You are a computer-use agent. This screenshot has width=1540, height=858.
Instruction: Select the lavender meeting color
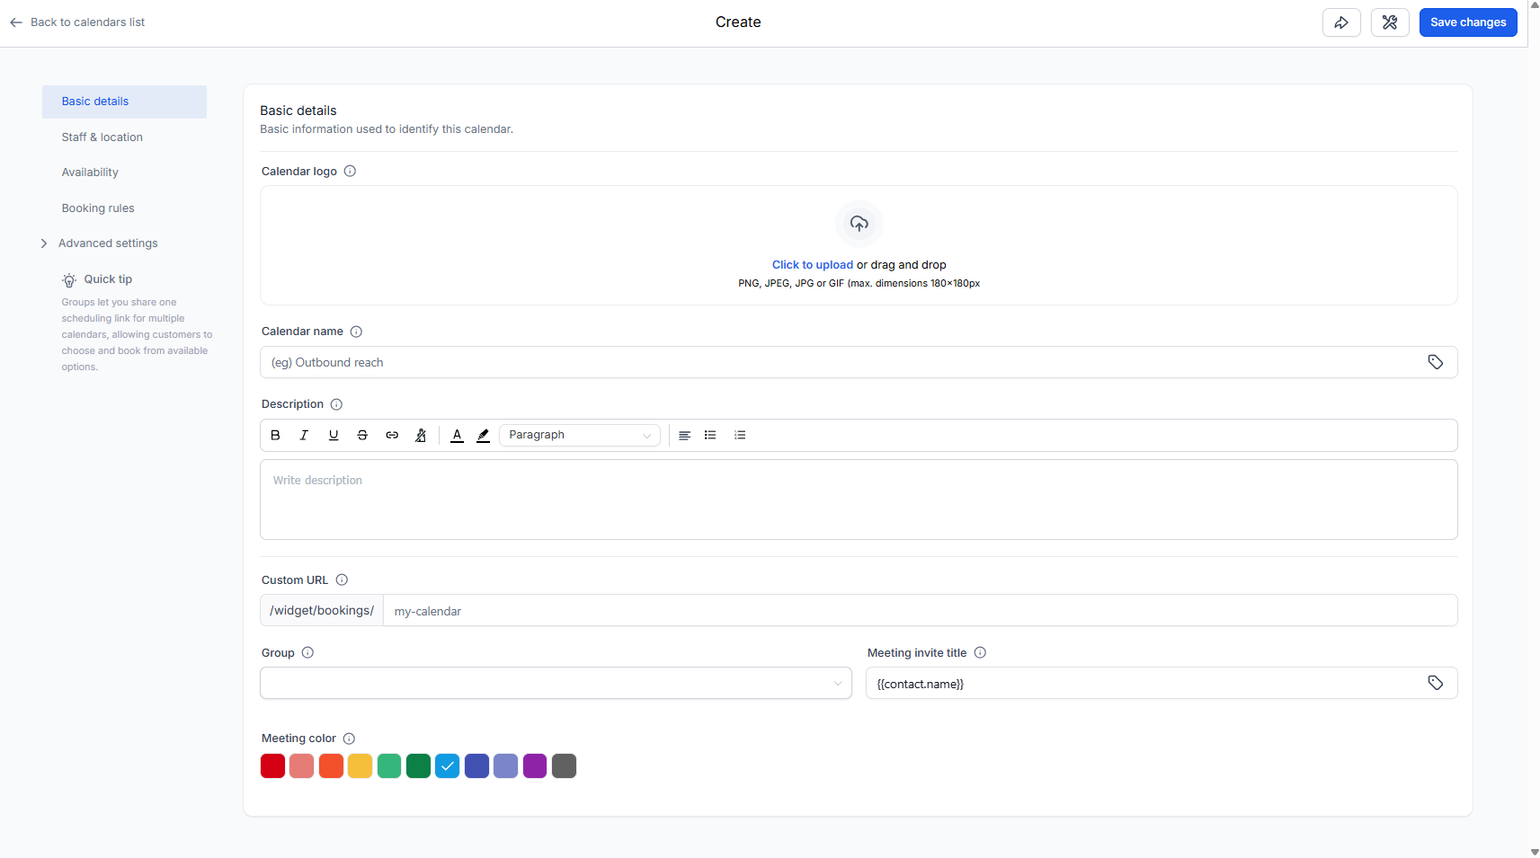click(506, 766)
